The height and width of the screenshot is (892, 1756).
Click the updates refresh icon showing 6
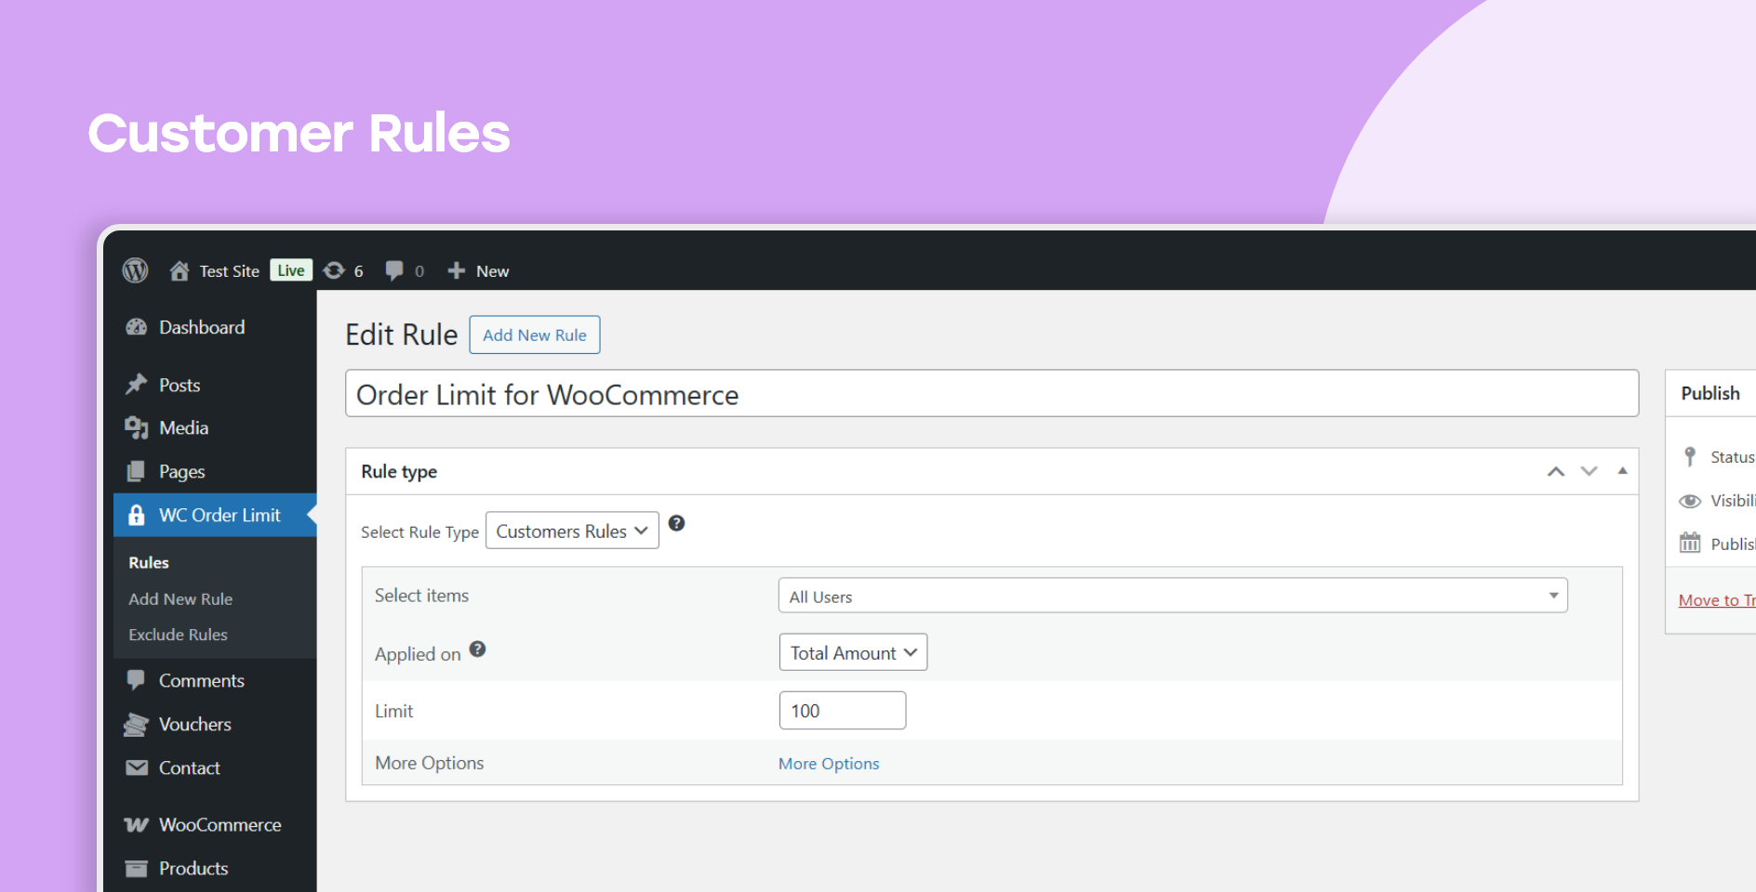pyautogui.click(x=334, y=270)
